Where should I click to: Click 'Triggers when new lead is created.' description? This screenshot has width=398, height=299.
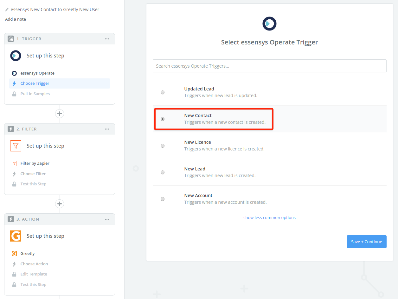click(x=220, y=176)
